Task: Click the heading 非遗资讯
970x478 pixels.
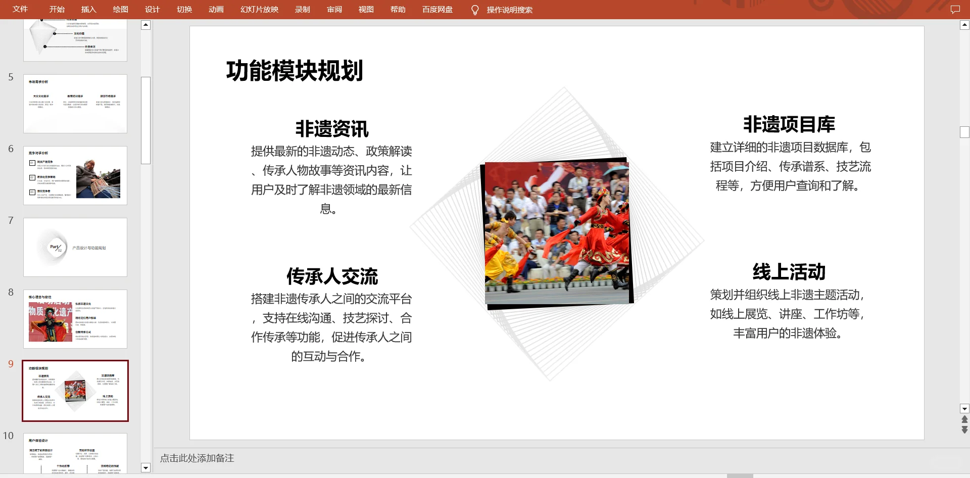Action: click(332, 129)
